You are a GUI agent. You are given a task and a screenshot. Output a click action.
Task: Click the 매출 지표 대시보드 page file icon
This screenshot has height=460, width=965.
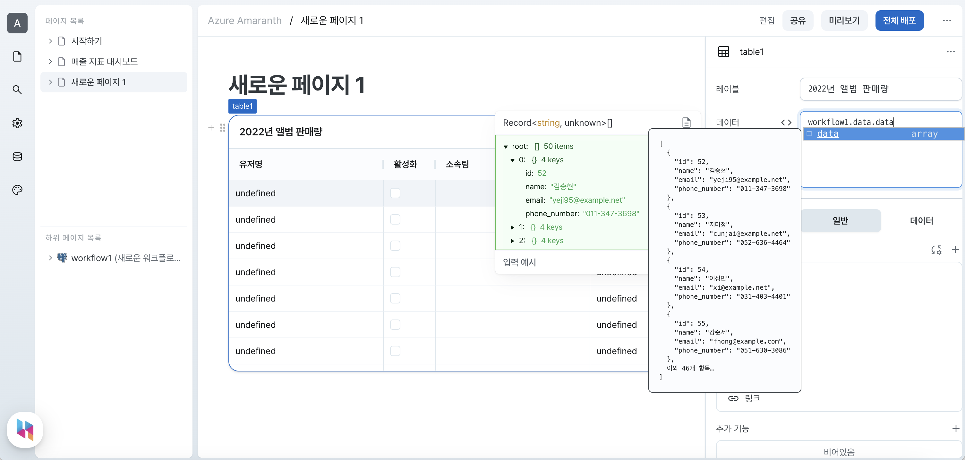pos(62,62)
